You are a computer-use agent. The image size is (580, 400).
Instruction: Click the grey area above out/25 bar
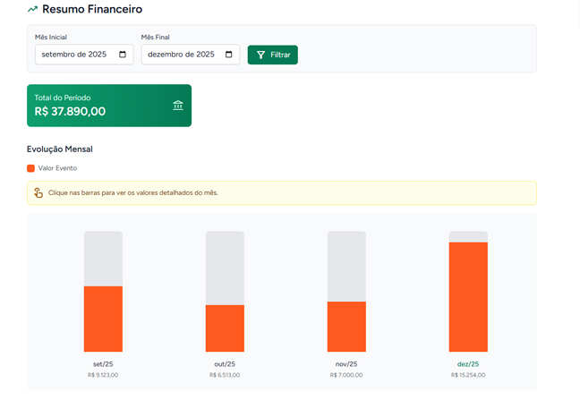tap(225, 268)
